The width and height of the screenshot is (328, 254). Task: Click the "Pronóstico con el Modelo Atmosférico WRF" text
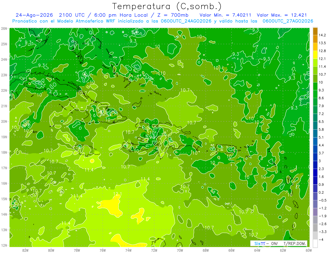[64, 21]
